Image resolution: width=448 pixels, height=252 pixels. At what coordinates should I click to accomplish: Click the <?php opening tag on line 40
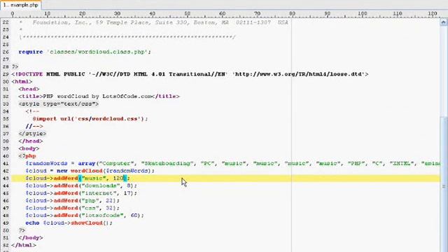tap(27, 156)
